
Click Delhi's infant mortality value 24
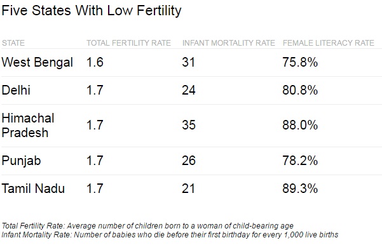189,90
